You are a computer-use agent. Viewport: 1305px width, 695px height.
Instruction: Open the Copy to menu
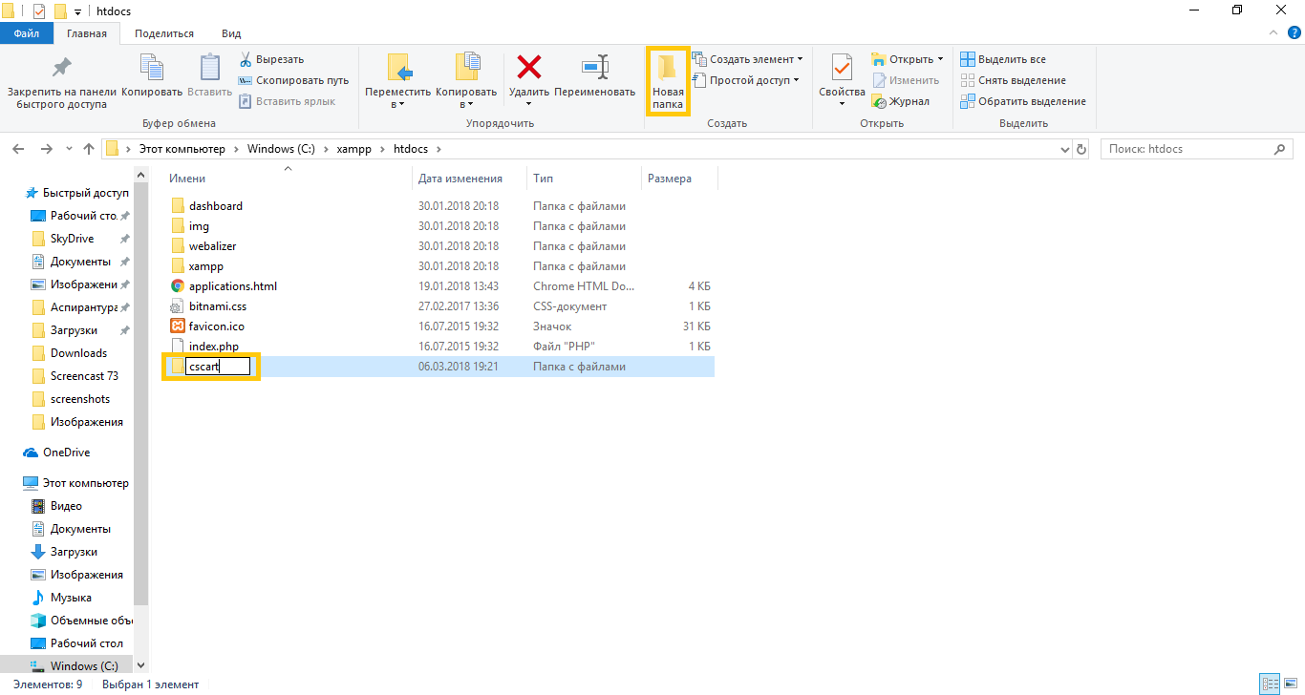pyautogui.click(x=466, y=81)
